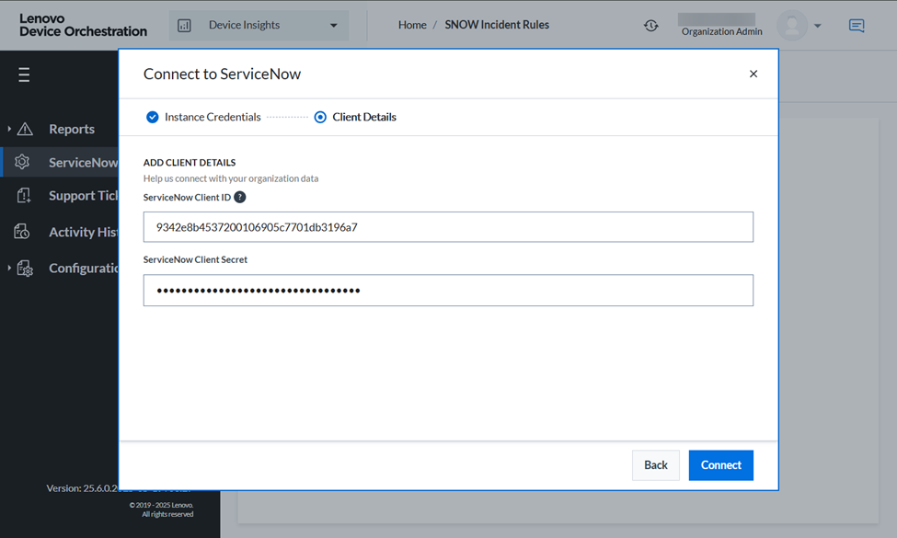Go to Home breadcrumb
The image size is (897, 538).
click(412, 25)
